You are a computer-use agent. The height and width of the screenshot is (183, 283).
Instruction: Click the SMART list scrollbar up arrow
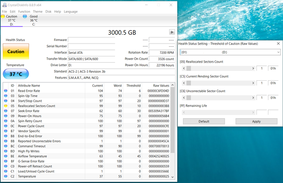pos(172,85)
